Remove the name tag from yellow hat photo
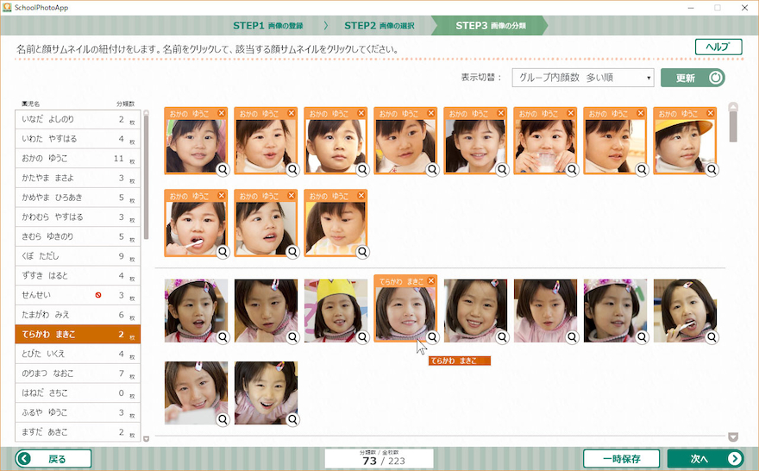759x471 pixels. click(x=710, y=113)
